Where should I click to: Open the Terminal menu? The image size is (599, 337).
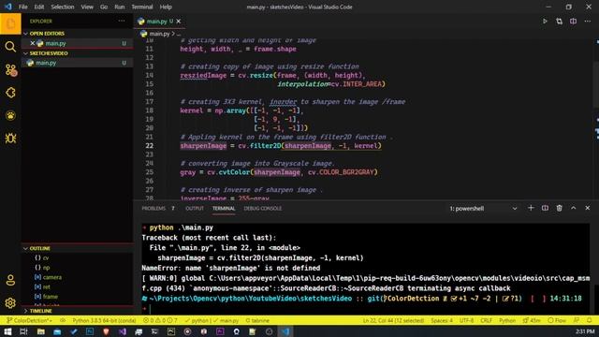click(x=142, y=7)
